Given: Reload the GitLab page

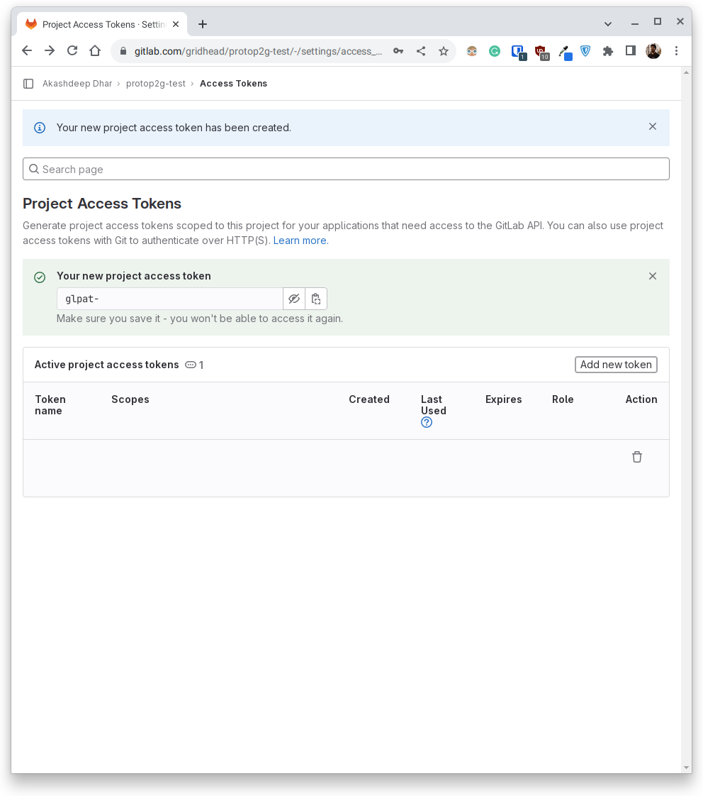Looking at the screenshot, I should [72, 51].
